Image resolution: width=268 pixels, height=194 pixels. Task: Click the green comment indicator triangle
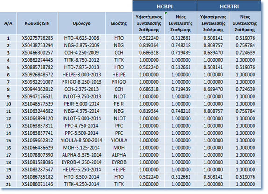[x=166, y=13]
